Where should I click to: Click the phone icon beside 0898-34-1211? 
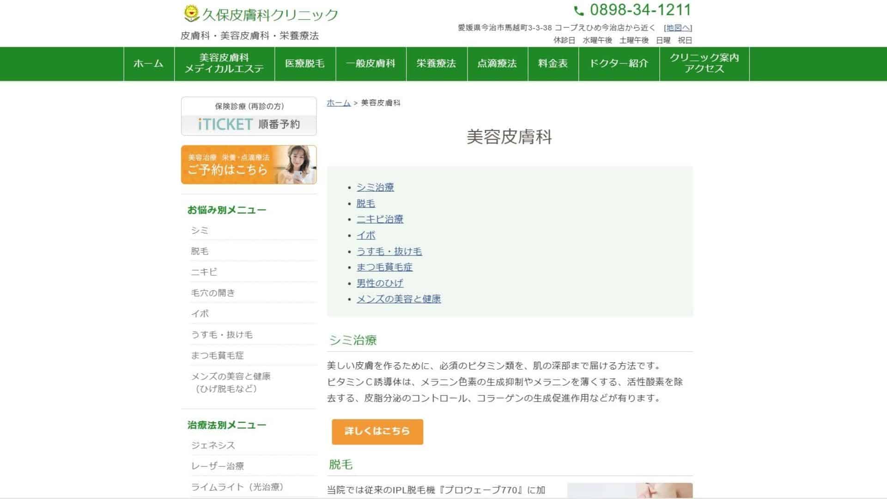(x=579, y=10)
